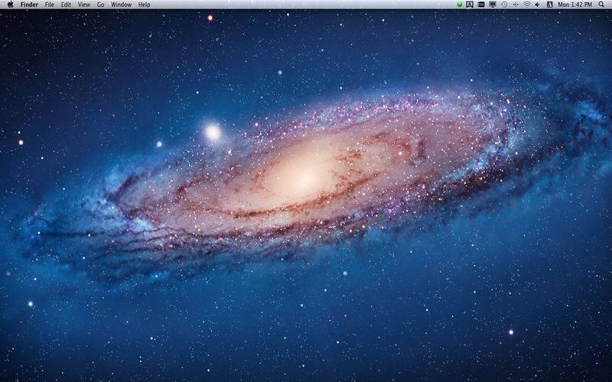Open the Apple menu

click(x=11, y=5)
